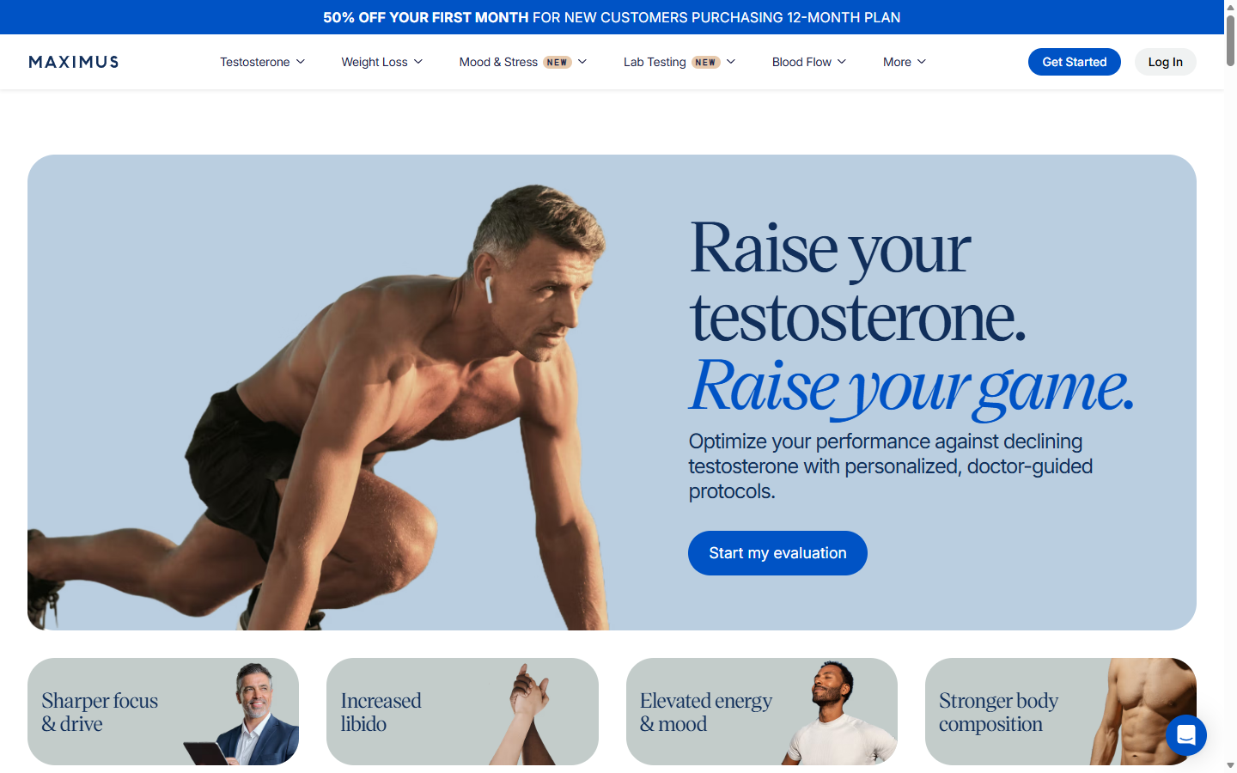Screen dimensions: 1237x773
Task: Expand the Weight Loss dropdown chevron
Action: pyautogui.click(x=418, y=62)
